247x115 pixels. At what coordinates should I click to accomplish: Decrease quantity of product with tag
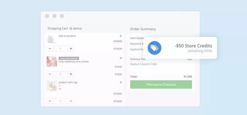50,101
